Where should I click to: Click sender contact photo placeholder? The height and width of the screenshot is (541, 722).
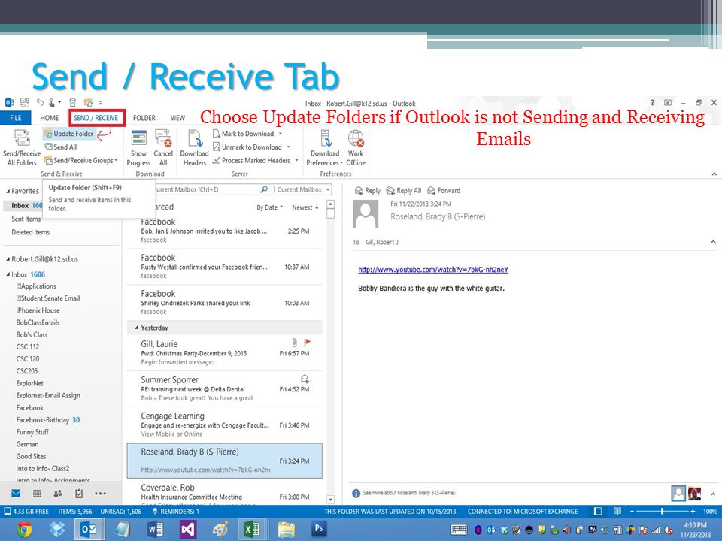pos(366,213)
